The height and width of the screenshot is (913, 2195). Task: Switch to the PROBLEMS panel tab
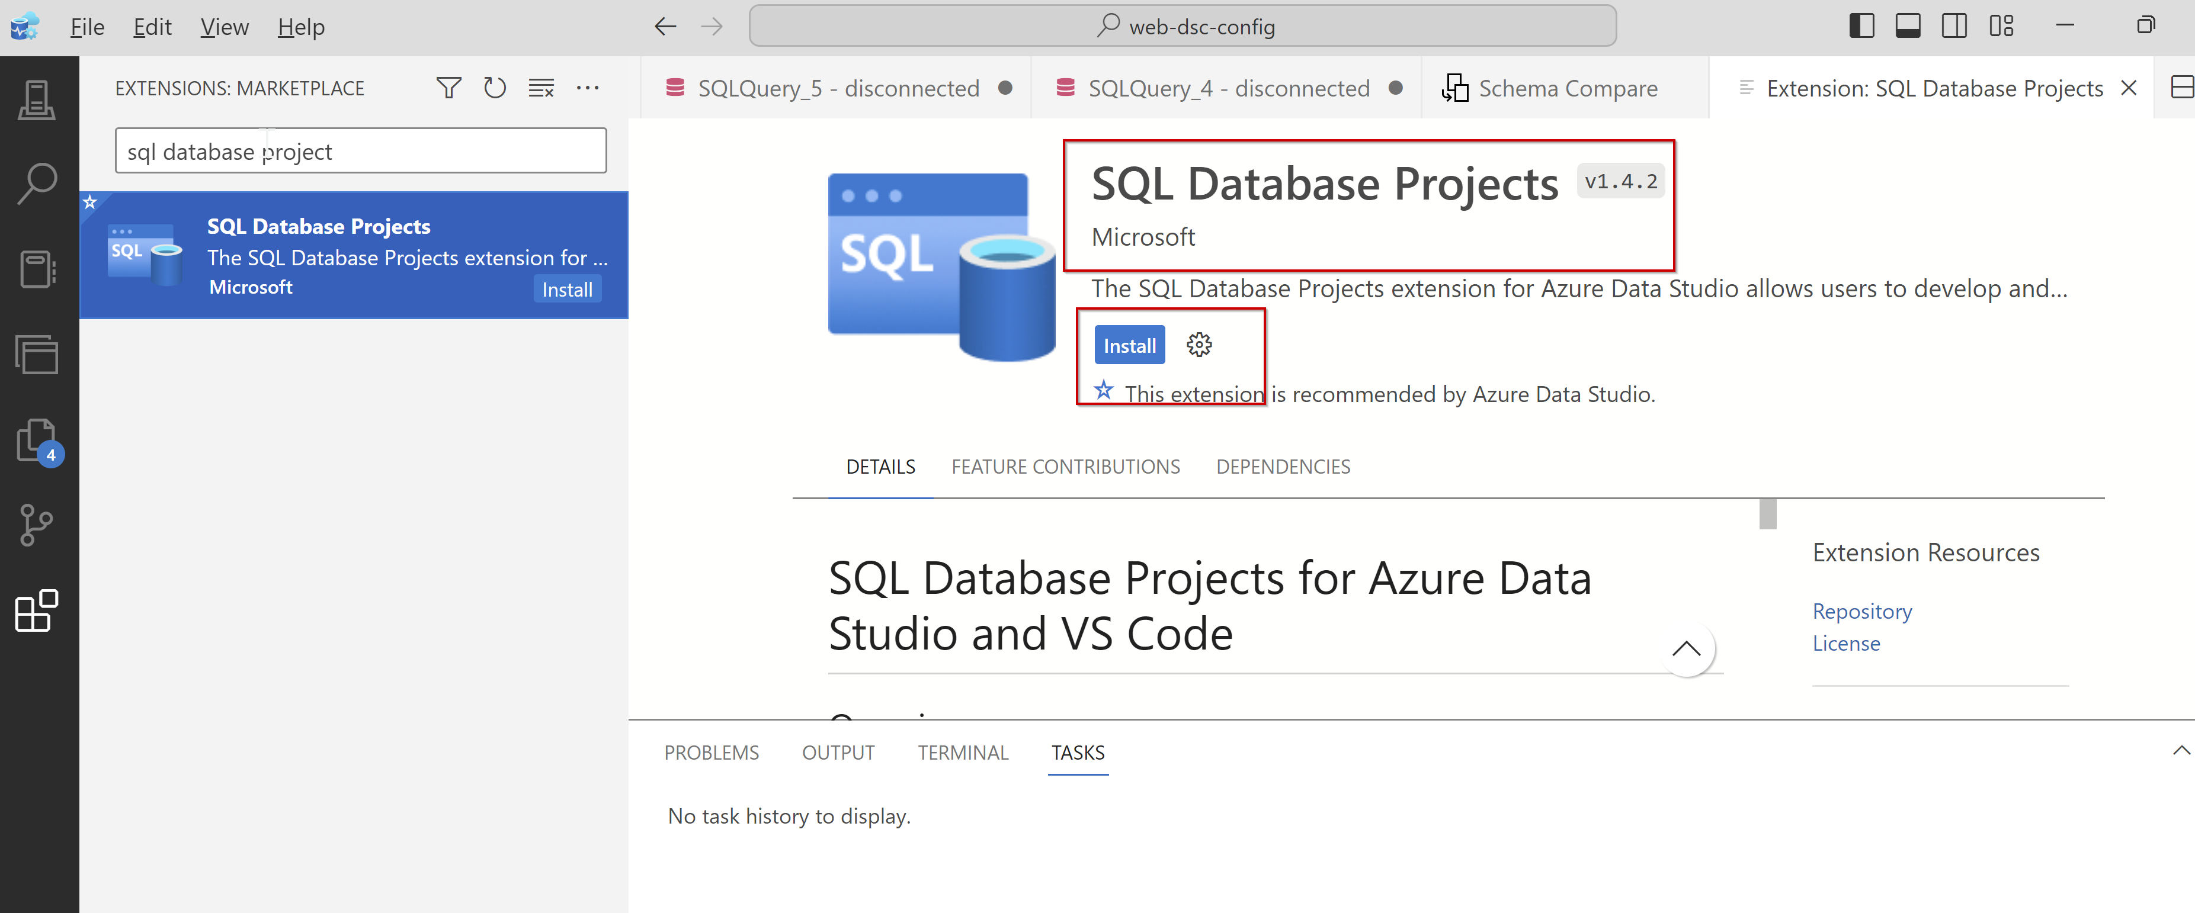712,753
